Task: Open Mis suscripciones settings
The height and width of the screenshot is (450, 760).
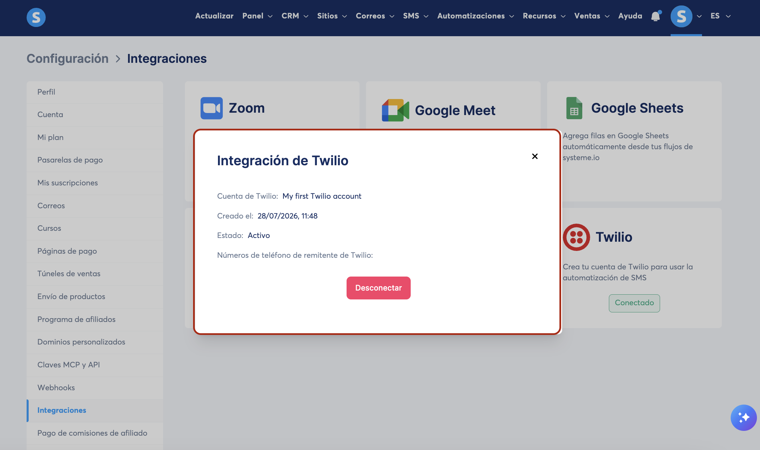Action: point(95,183)
